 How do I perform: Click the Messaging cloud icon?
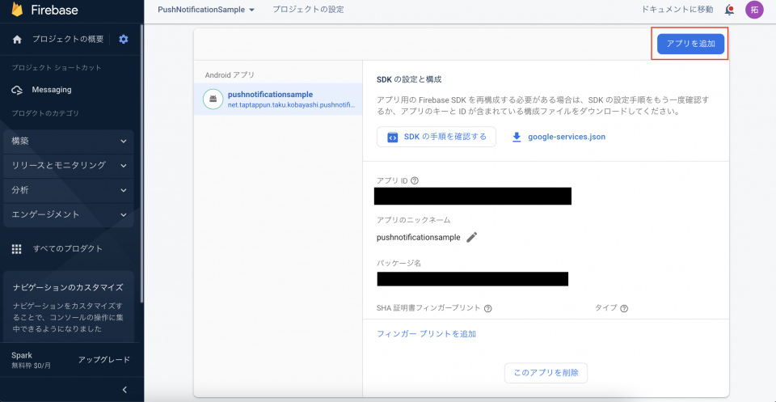coord(17,90)
